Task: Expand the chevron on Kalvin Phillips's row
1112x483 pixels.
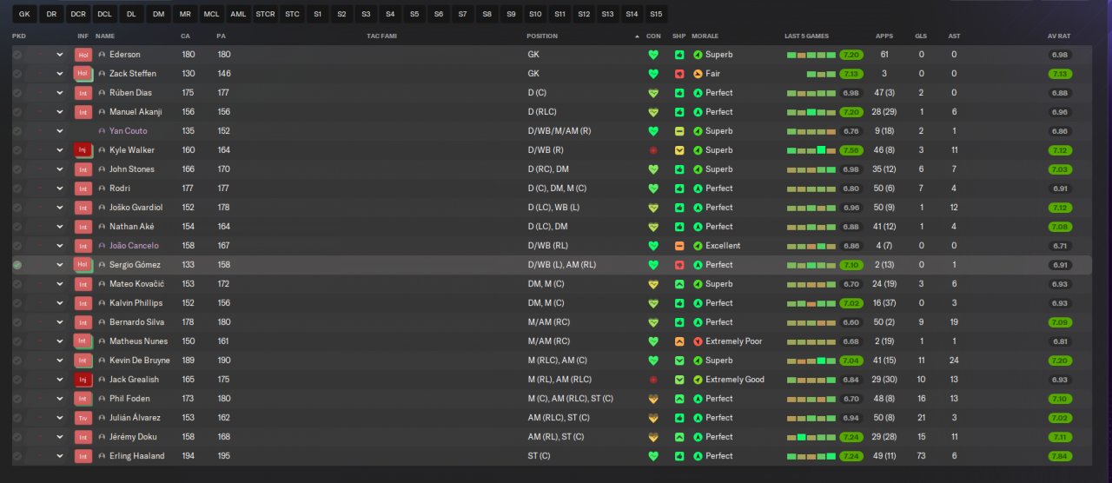Action: 60,303
